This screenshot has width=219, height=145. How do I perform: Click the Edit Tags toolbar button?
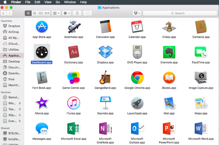(88, 13)
